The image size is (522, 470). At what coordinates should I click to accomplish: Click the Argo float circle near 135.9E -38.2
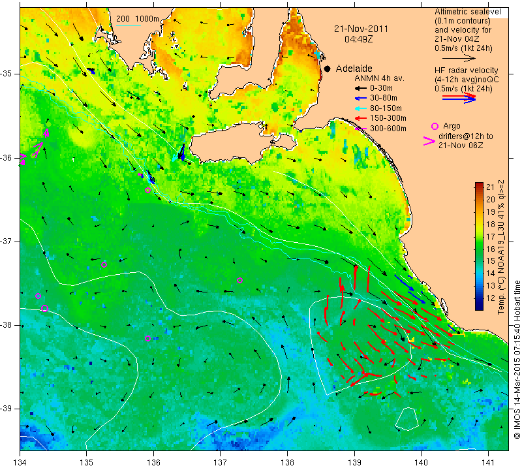pos(148,338)
